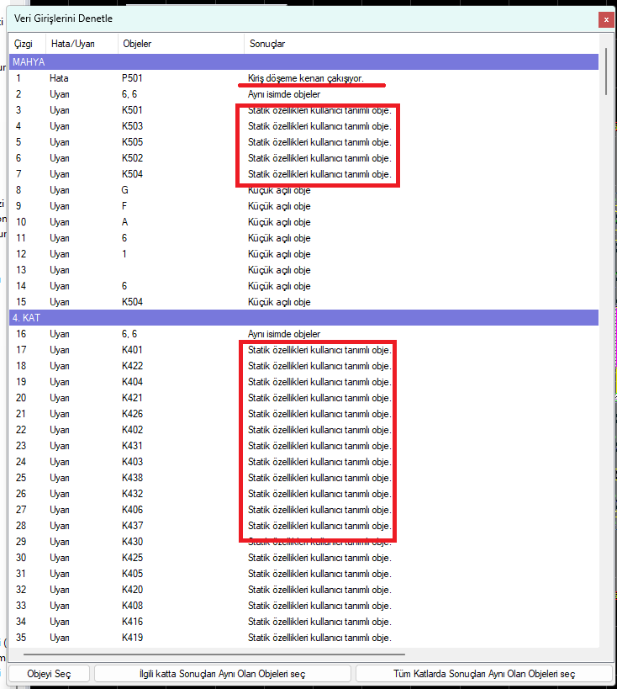
Task: Select the K505 object entry
Action: [132, 142]
